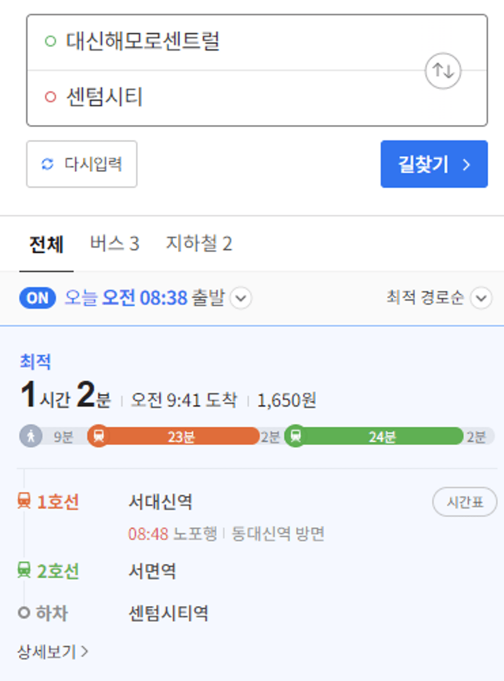Image resolution: width=504 pixels, height=681 pixels.
Task: Swap origin and destination with arrows icon
Action: (x=443, y=70)
